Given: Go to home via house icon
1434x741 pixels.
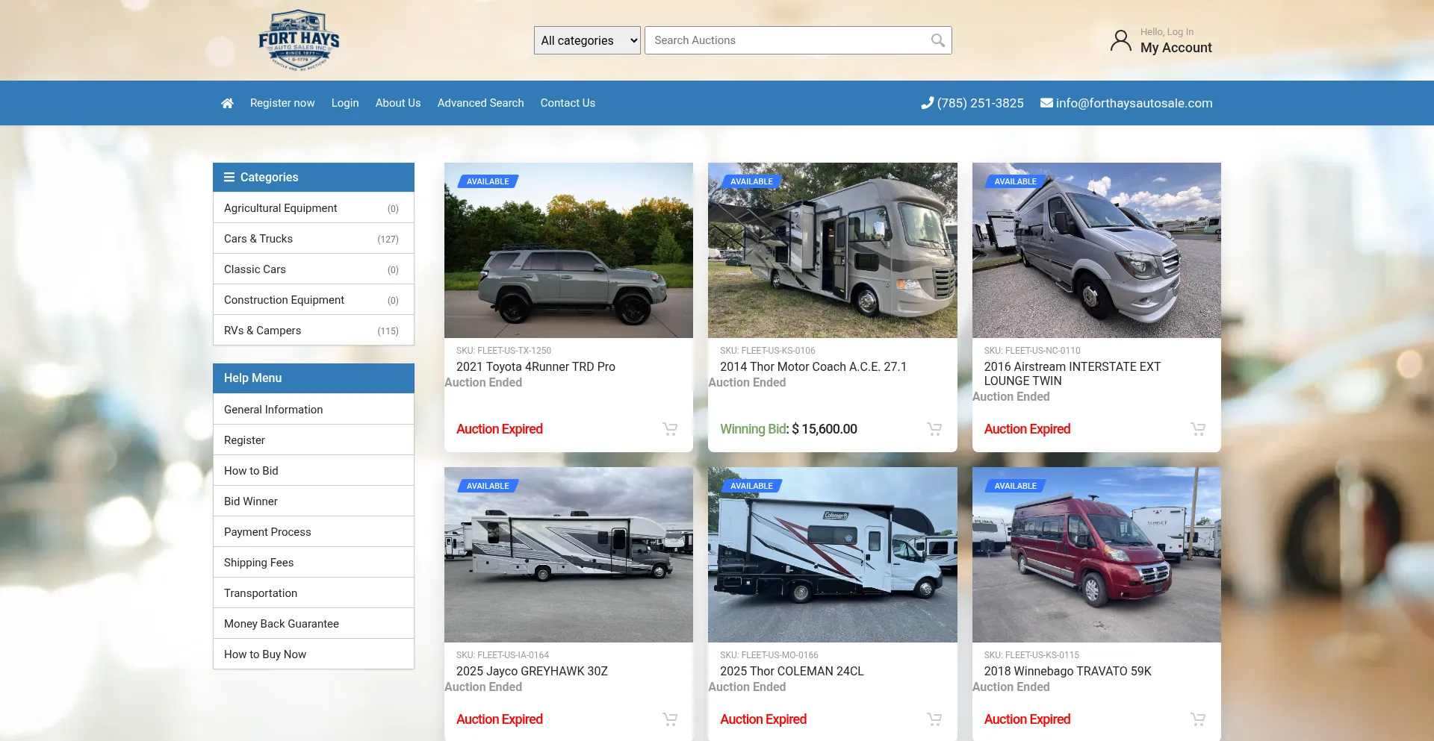Looking at the screenshot, I should [227, 103].
